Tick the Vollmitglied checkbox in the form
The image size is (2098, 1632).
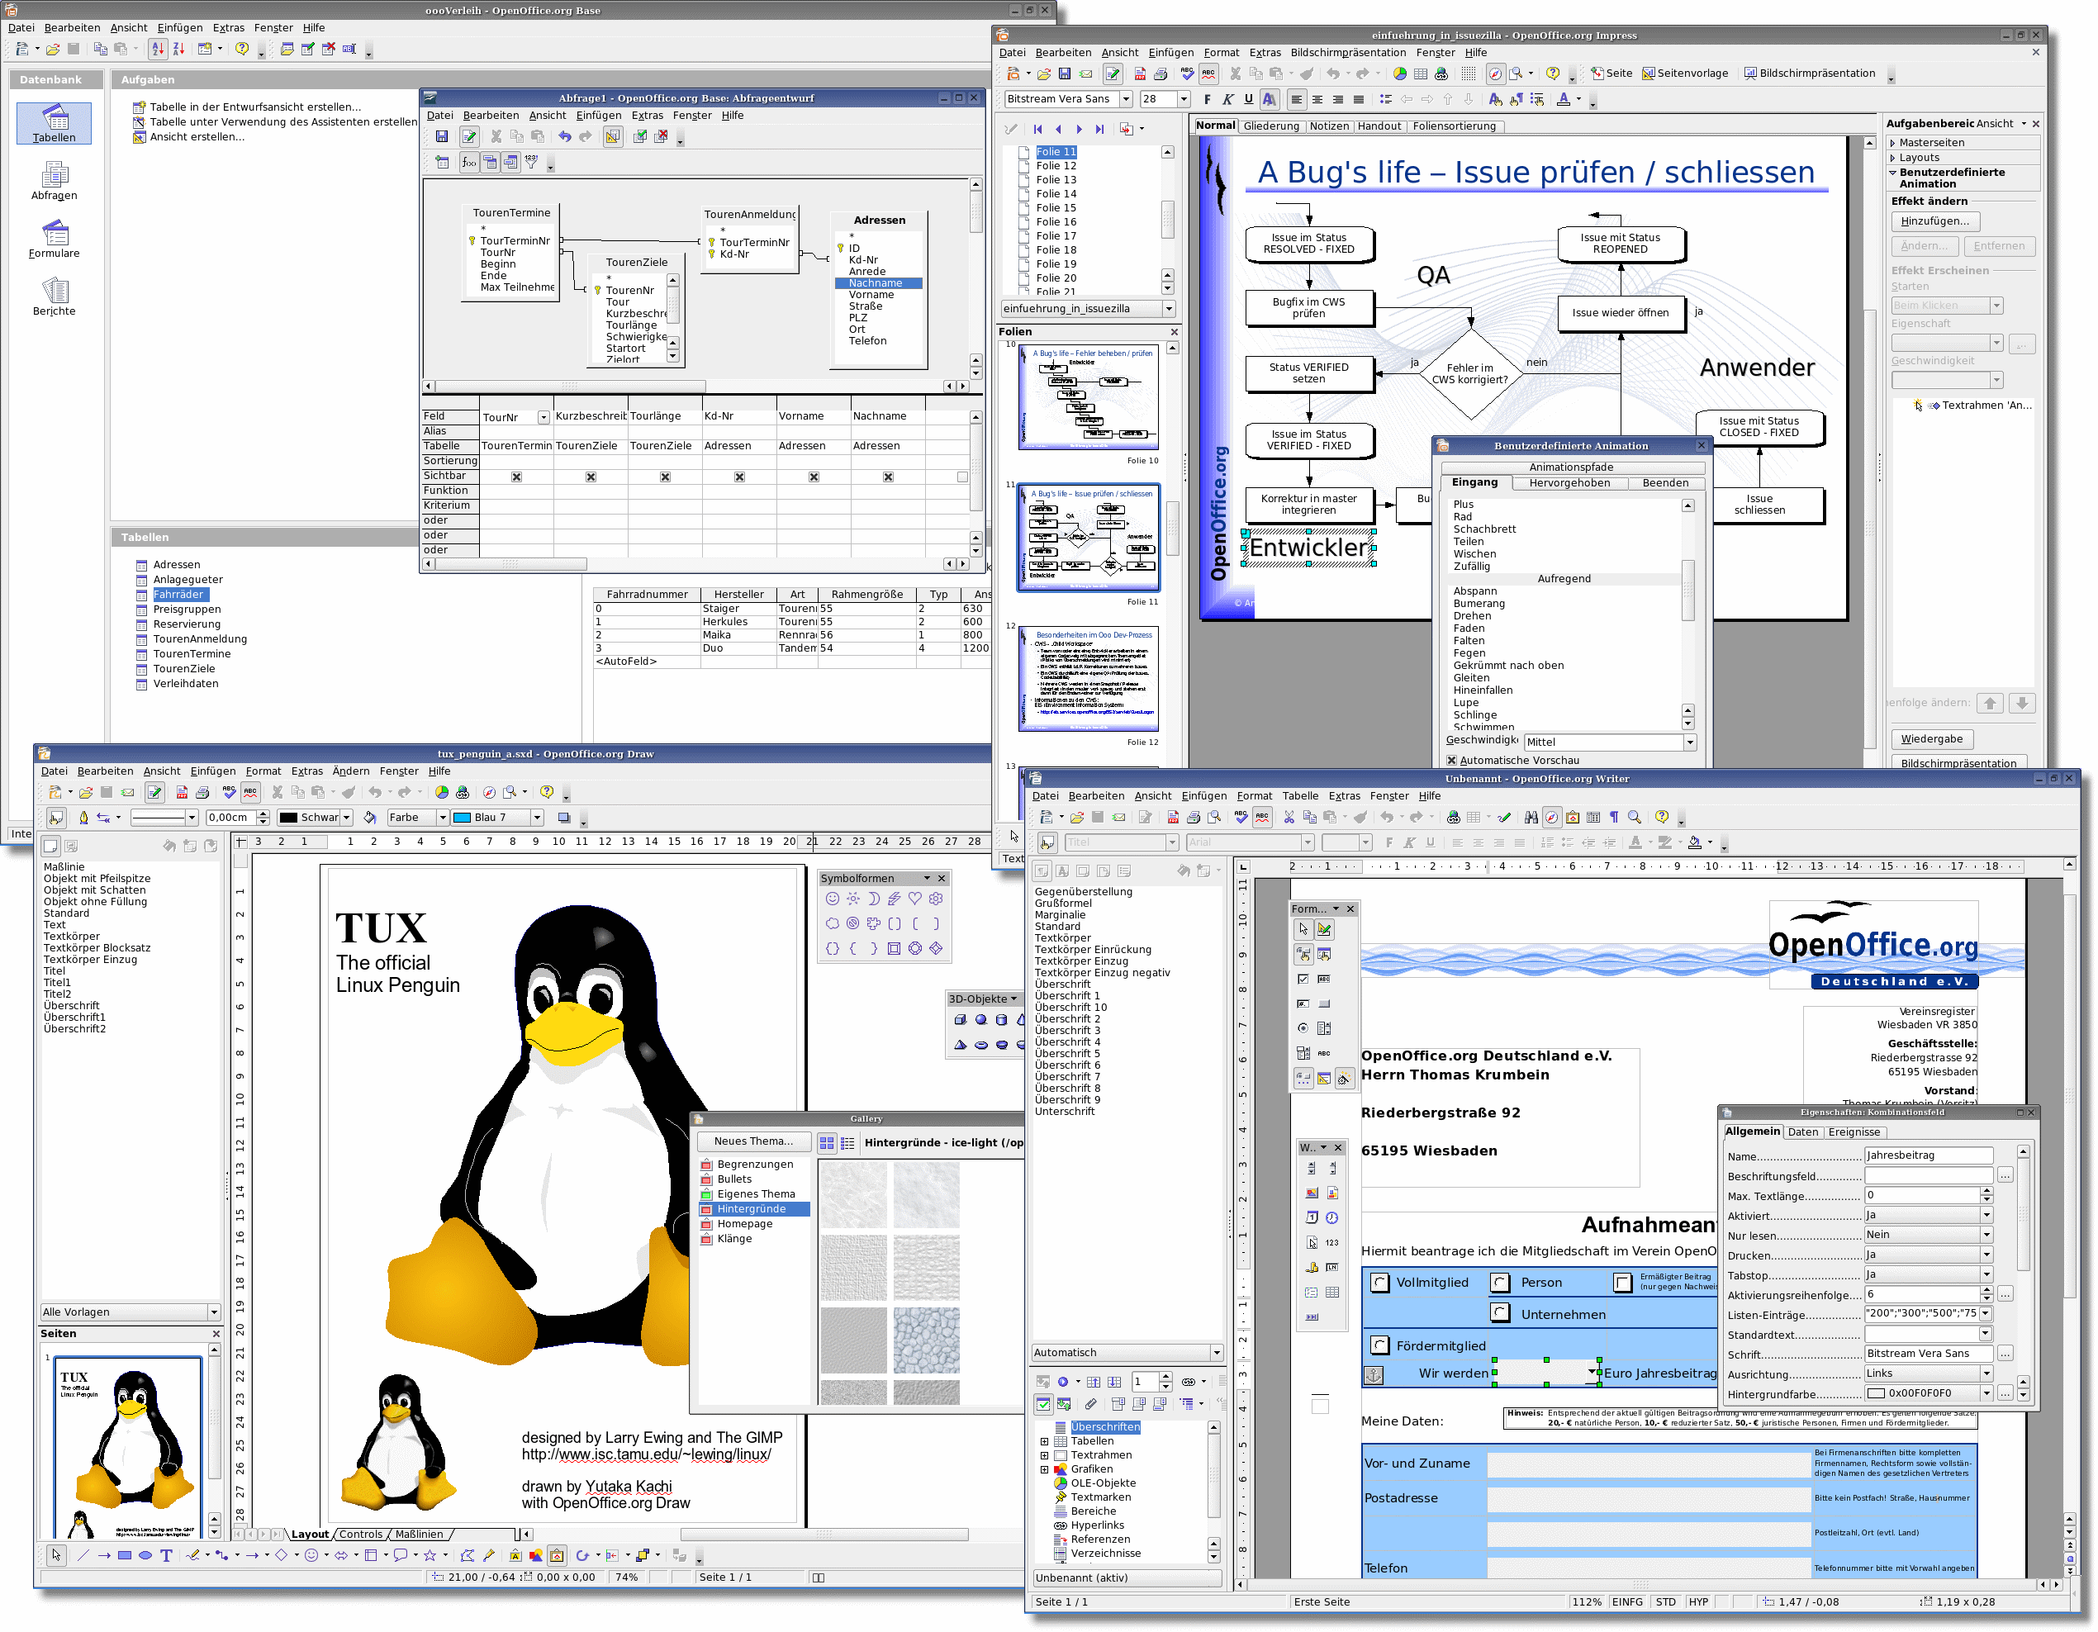pos(1379,1283)
